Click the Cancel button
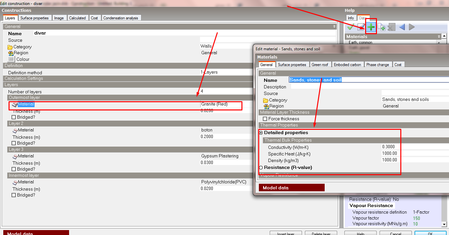 (x=395, y=233)
